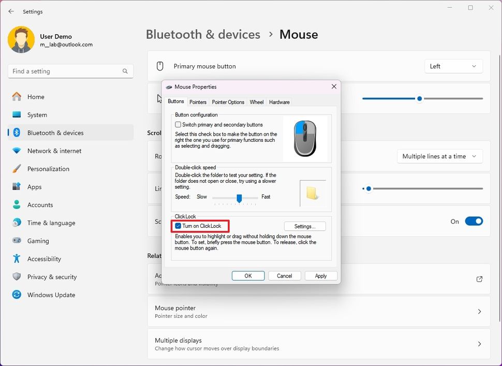
Task: Switch to the Pointer Options tab
Action: tap(228, 102)
